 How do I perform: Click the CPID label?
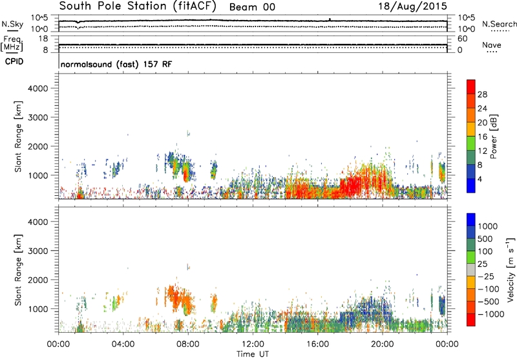pyautogui.click(x=14, y=61)
